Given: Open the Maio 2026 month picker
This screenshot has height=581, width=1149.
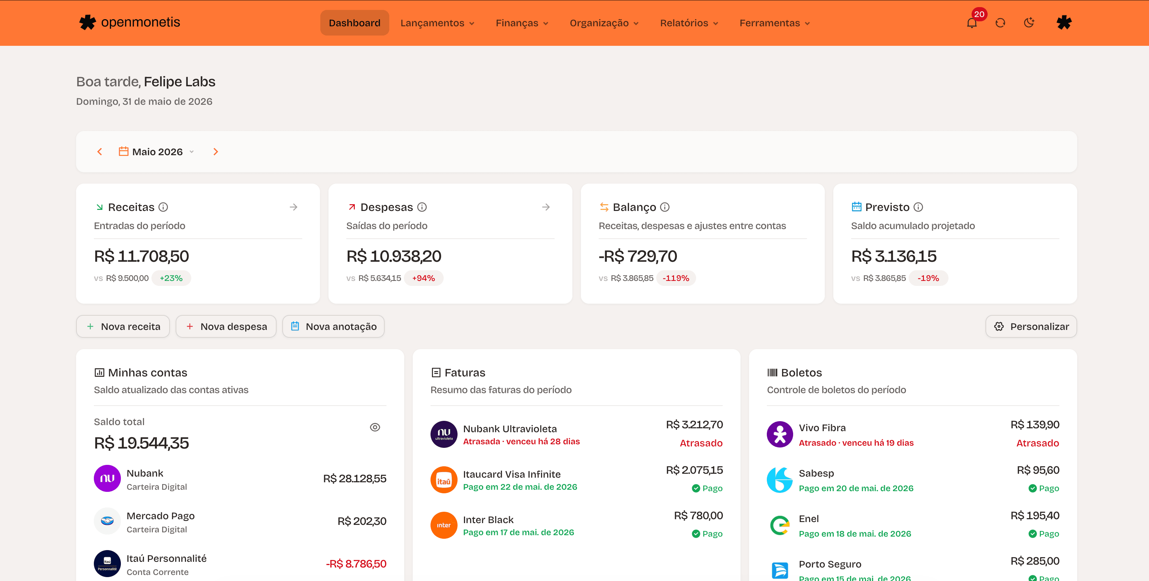Looking at the screenshot, I should [156, 152].
